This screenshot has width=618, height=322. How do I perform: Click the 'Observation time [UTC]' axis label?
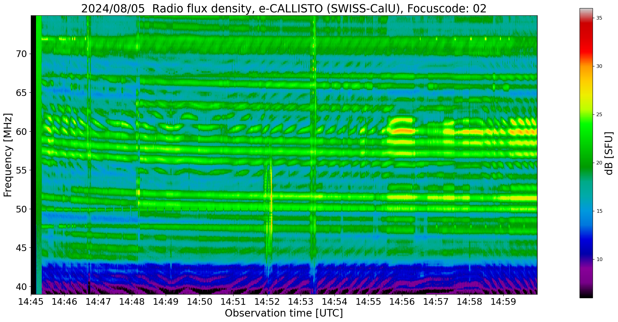point(284,313)
